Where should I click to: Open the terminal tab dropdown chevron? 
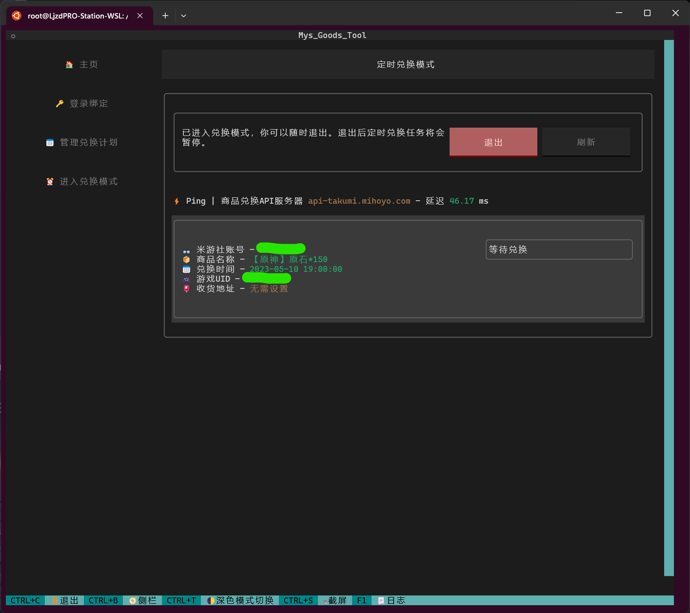(183, 16)
